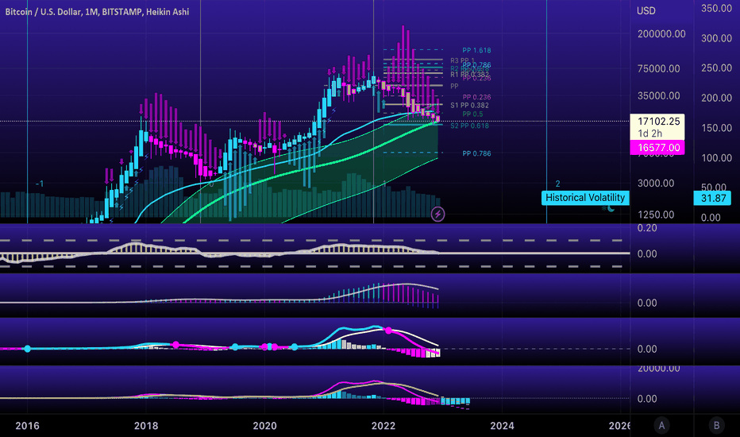Screen dimensions: 740x437
Task: Click the crescent moon icon under Historical Volatility
Action: (611, 208)
